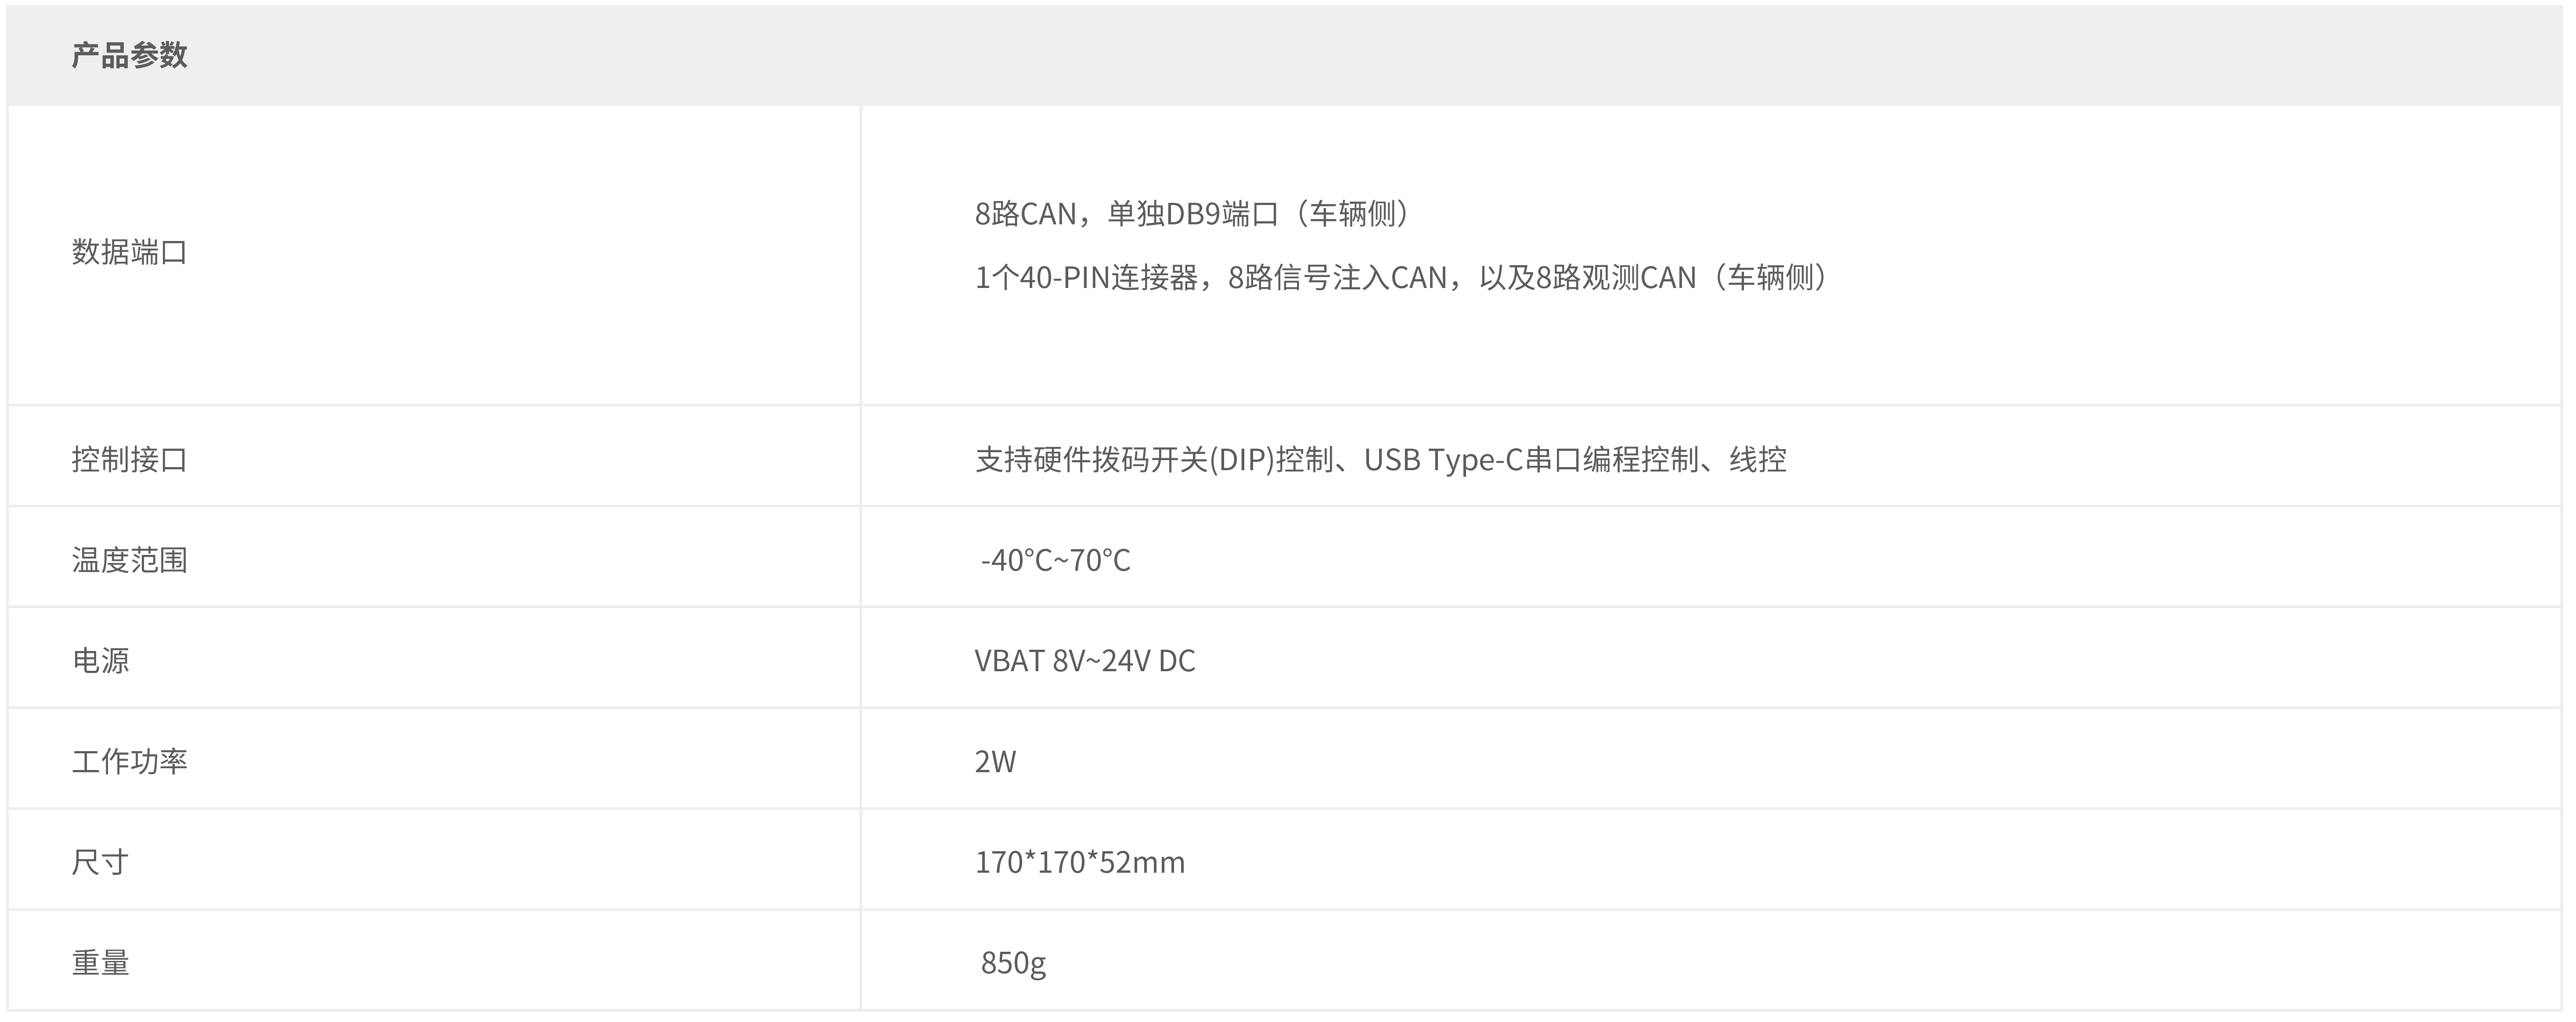Click the 8路CAN text
2576x1022 pixels.
(x=1025, y=214)
